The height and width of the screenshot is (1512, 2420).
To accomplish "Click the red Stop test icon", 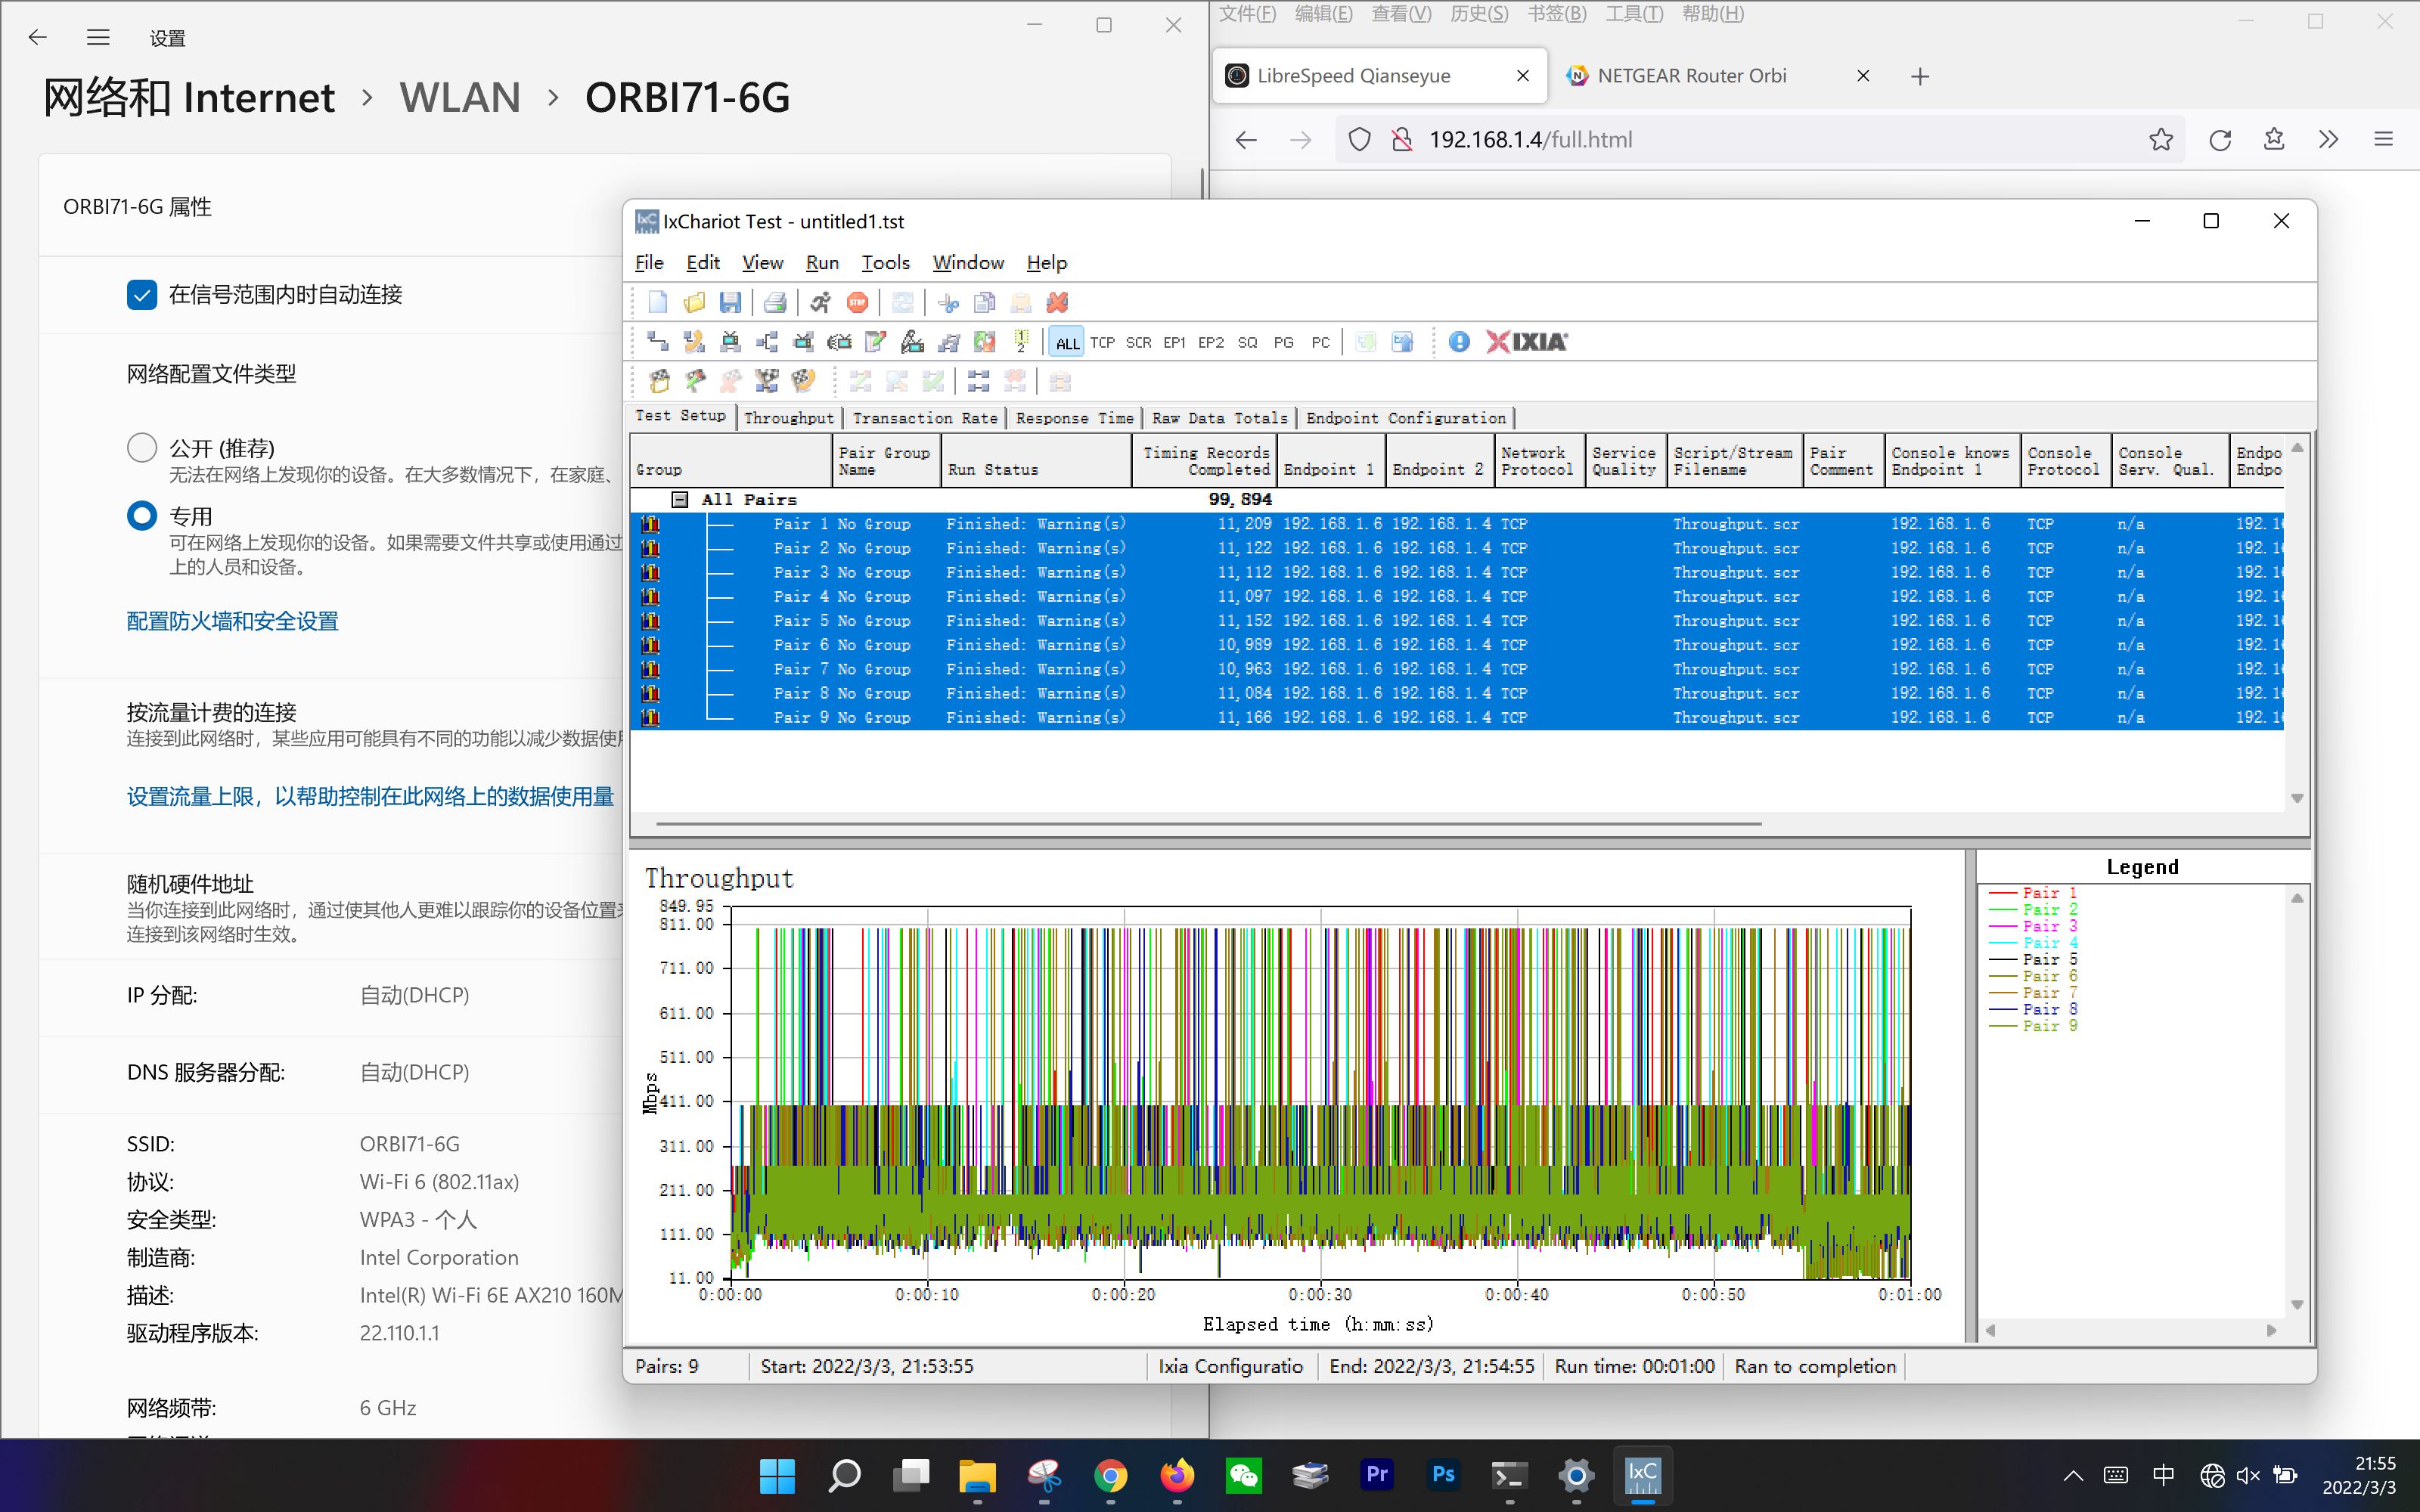I will pyautogui.click(x=857, y=302).
